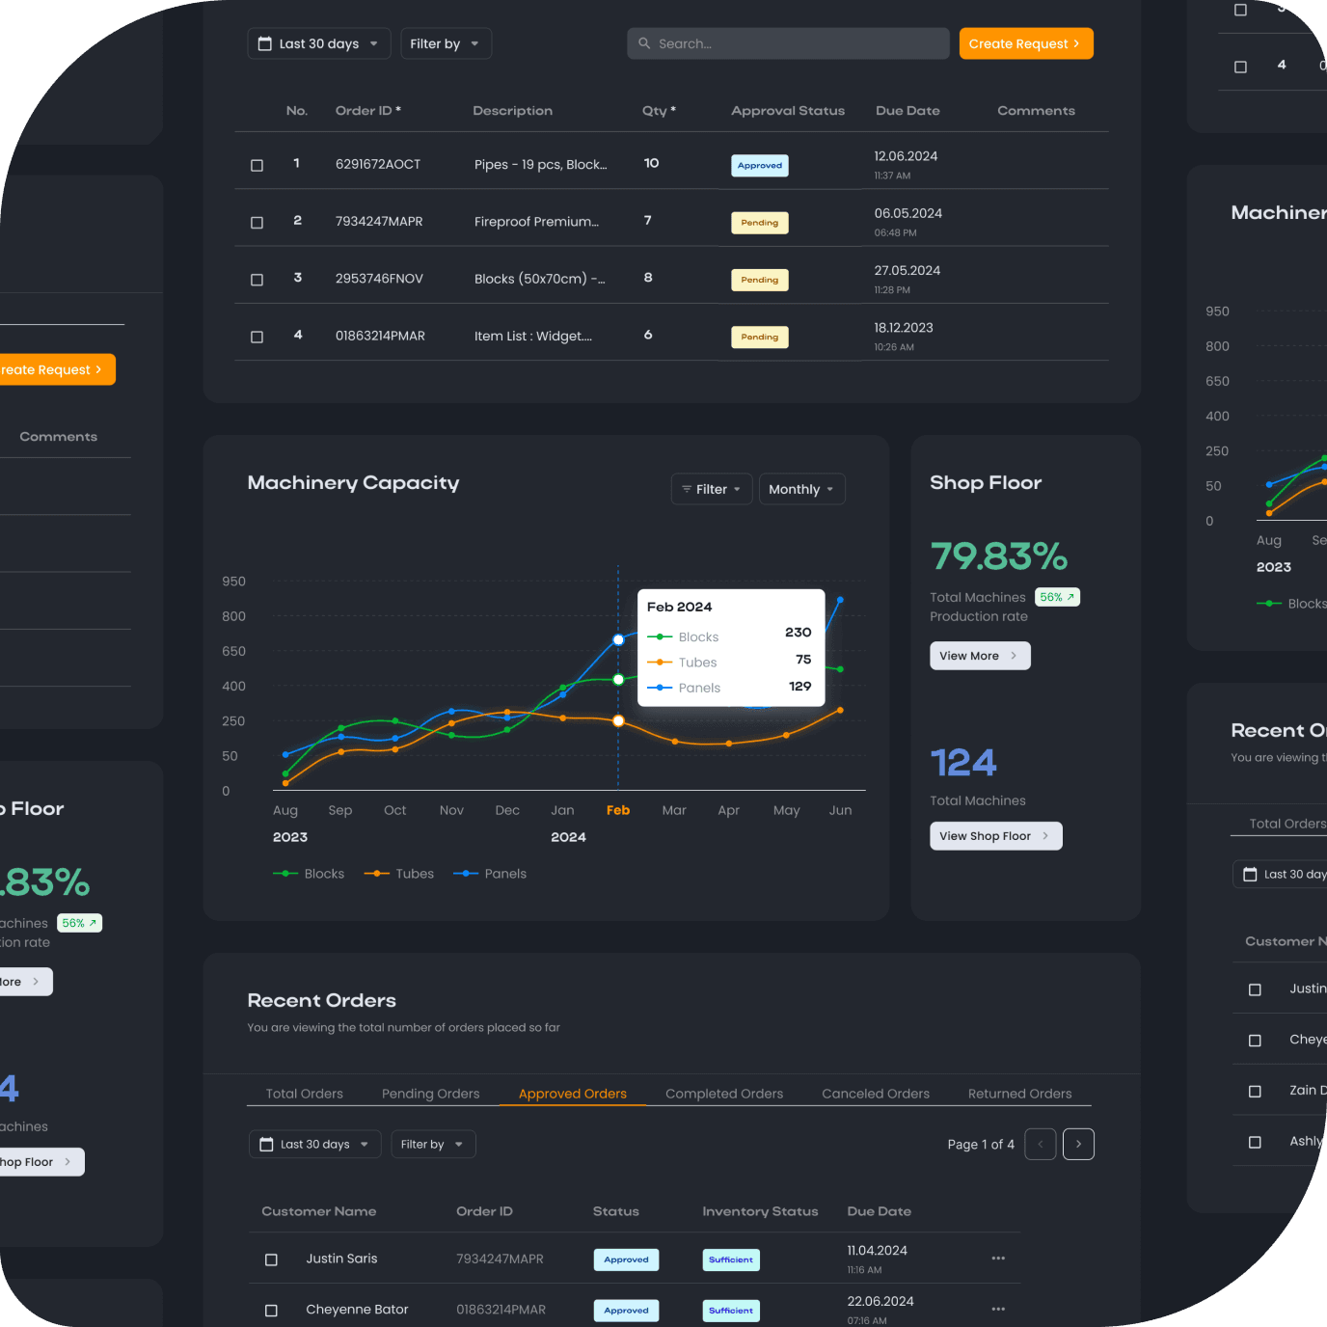Click the Create Request button
The width and height of the screenshot is (1327, 1327).
point(1026,43)
